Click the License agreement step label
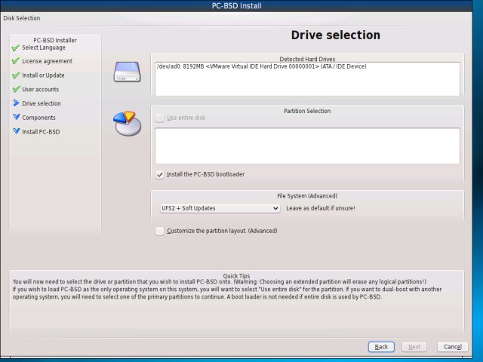The image size is (483, 362). pyautogui.click(x=47, y=61)
